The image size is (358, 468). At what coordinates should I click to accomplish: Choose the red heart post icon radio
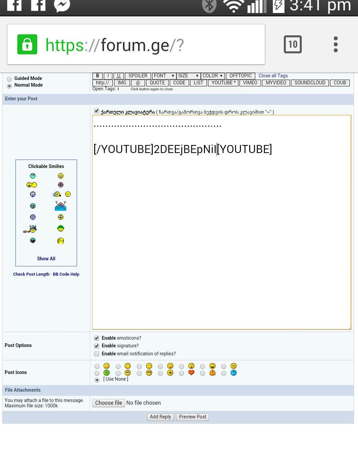click(x=181, y=373)
